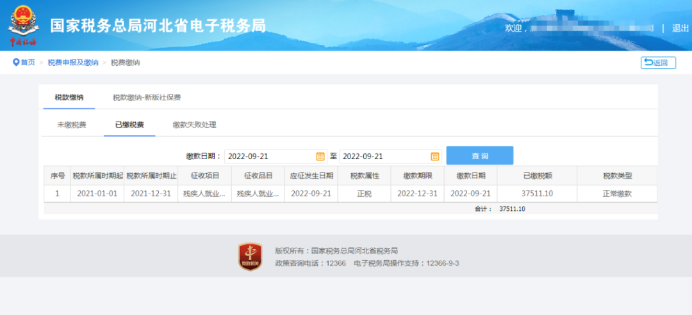
Task: Open start date calendar picker icon
Action: (320, 156)
